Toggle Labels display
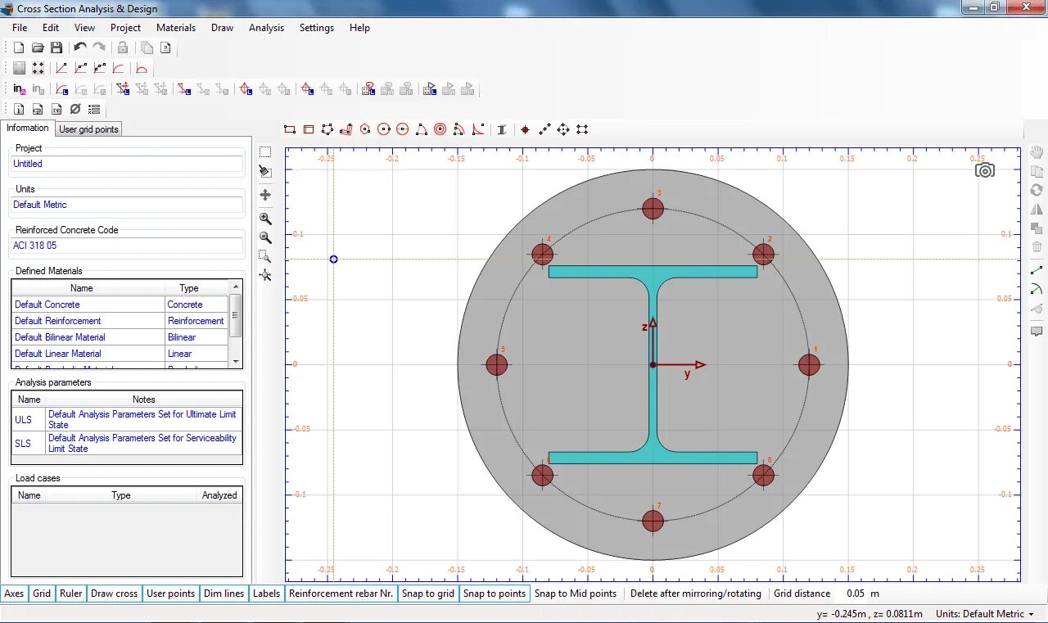 [266, 594]
